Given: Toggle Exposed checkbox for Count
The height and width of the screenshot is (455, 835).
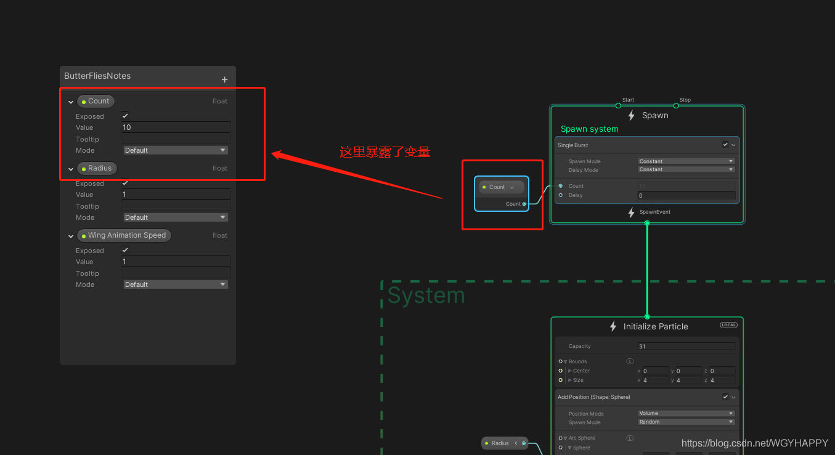Looking at the screenshot, I should tap(125, 116).
